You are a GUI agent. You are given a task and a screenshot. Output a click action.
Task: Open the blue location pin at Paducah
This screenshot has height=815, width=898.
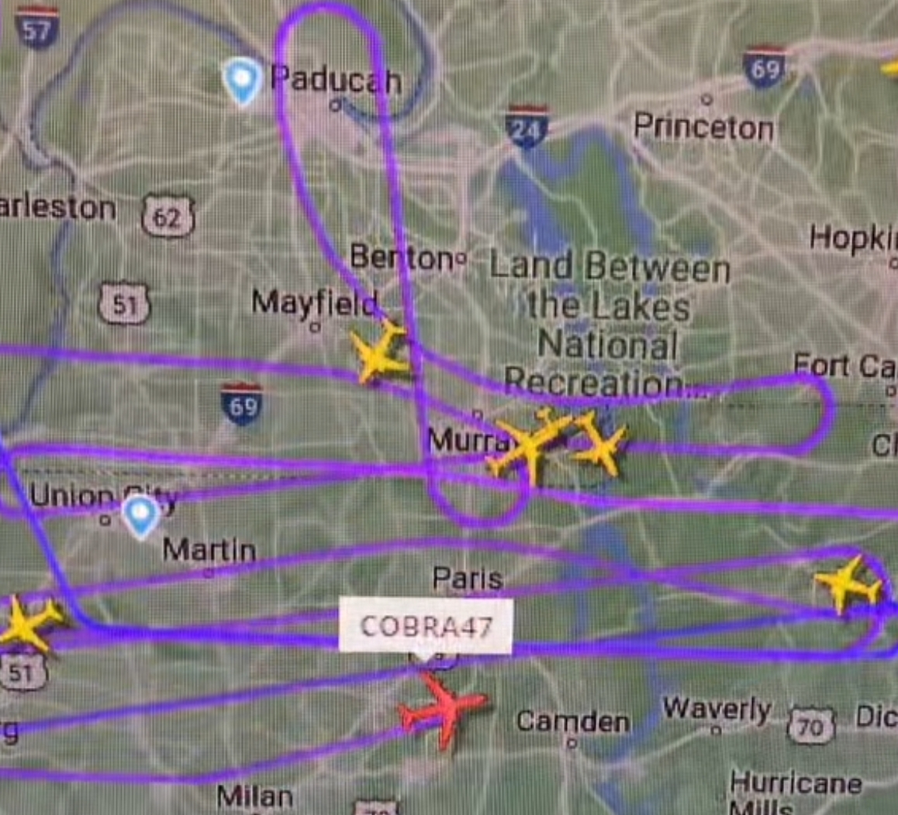tap(242, 81)
